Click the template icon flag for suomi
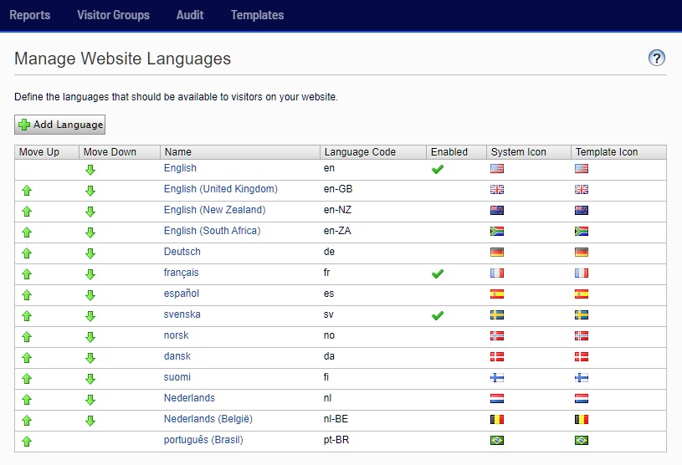This screenshot has width=682, height=465. click(582, 378)
